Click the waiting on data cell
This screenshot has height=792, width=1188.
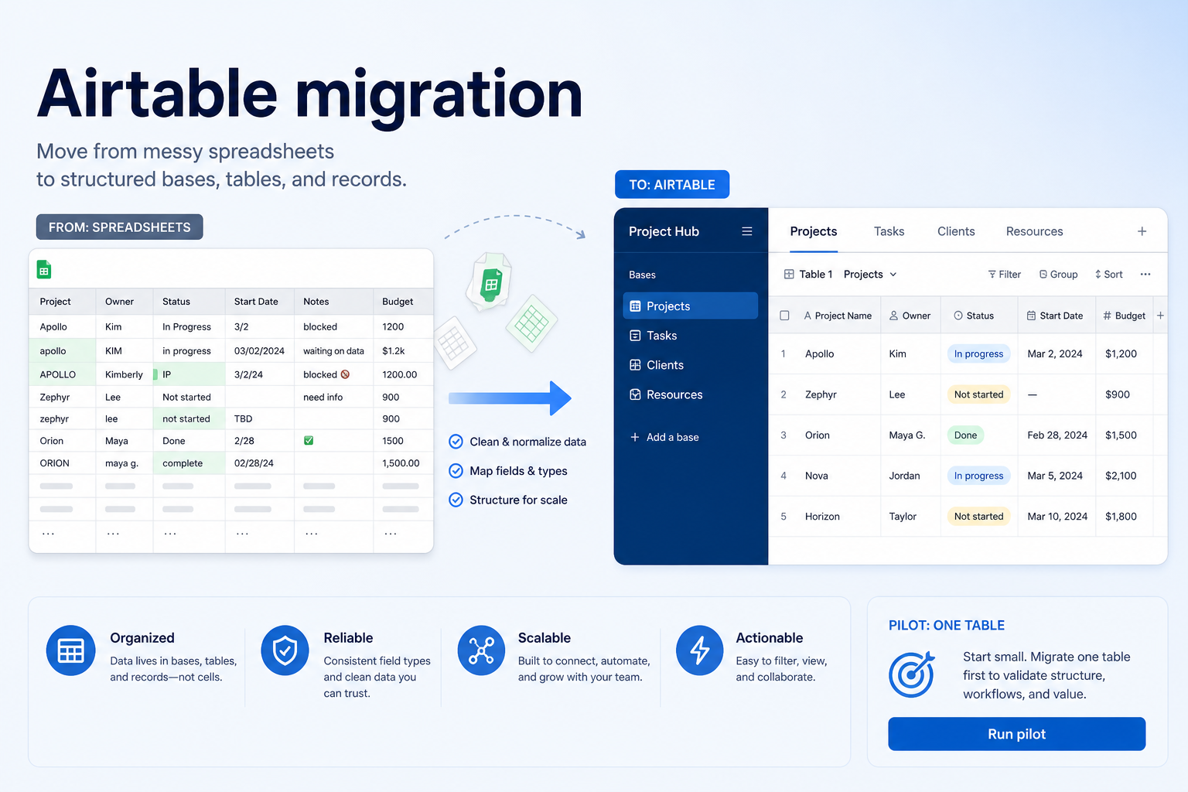coord(333,350)
